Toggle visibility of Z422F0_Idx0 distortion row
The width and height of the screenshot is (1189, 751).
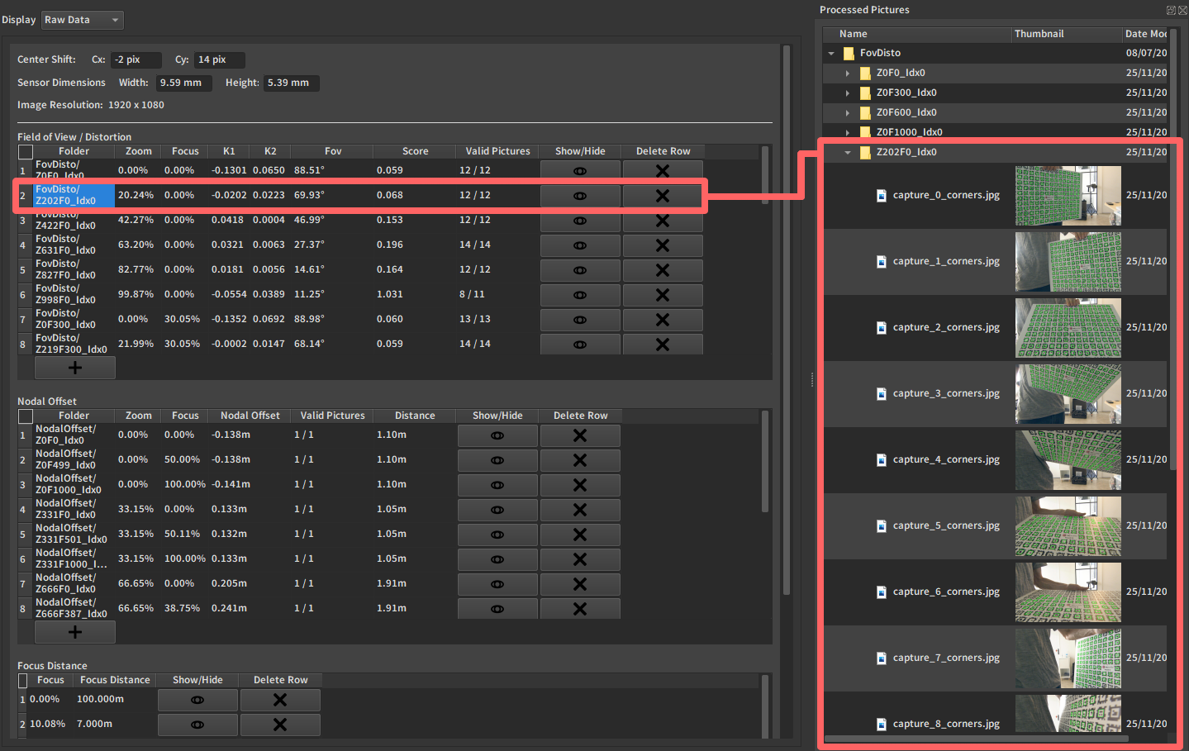pos(579,221)
